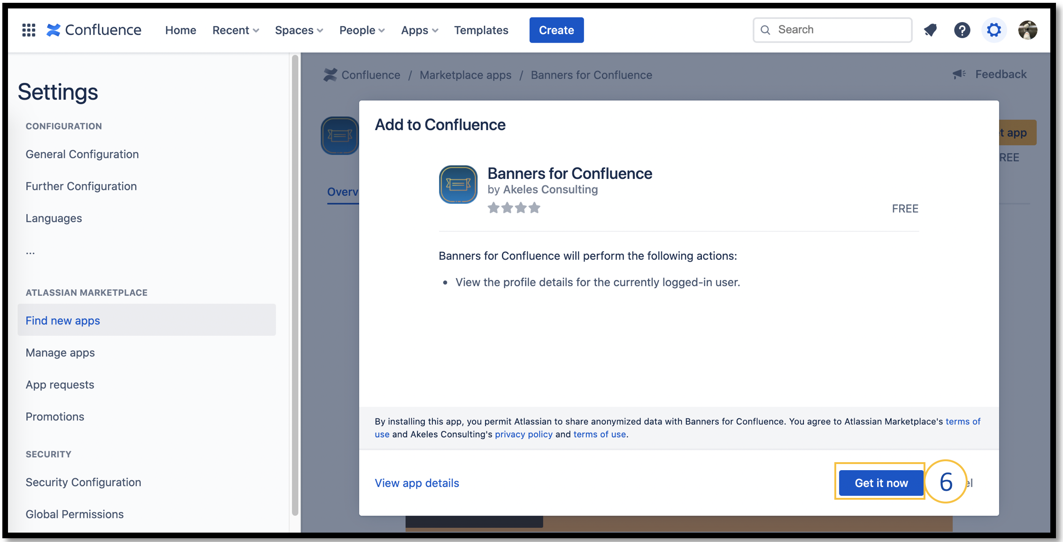Expand the Spaces dropdown menu

[299, 30]
